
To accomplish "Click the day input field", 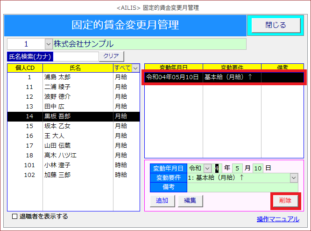I will click(258, 168).
